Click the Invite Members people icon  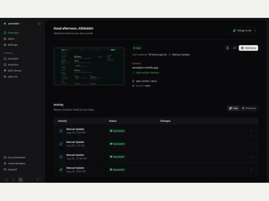(x=5, y=163)
